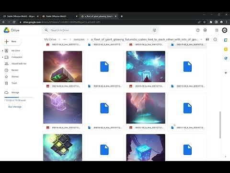The width and height of the screenshot is (230, 173).
Task: Select the 00017 text document file card
Action: pyautogui.click(x=187, y=111)
